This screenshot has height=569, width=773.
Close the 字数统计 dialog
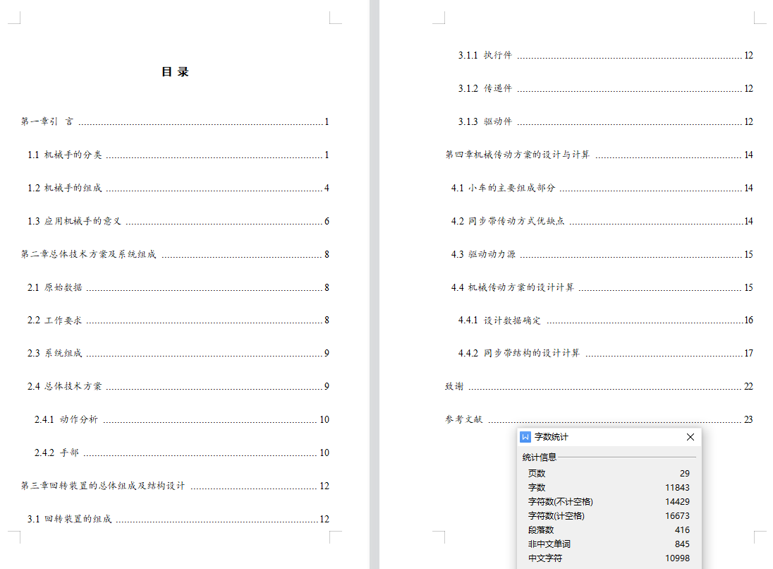690,437
